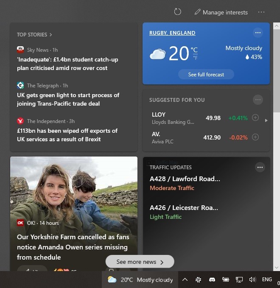Click the 43% precipitation indicator
This screenshot has width=280, height=288.
(x=254, y=57)
